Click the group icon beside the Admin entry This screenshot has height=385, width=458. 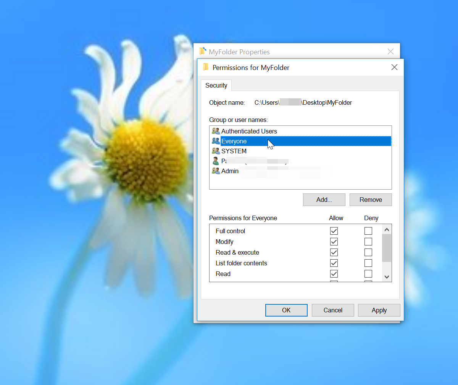216,171
